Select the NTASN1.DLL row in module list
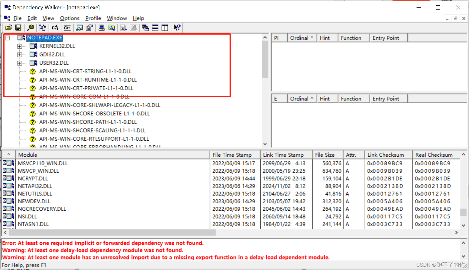469x270 pixels. tap(231, 224)
